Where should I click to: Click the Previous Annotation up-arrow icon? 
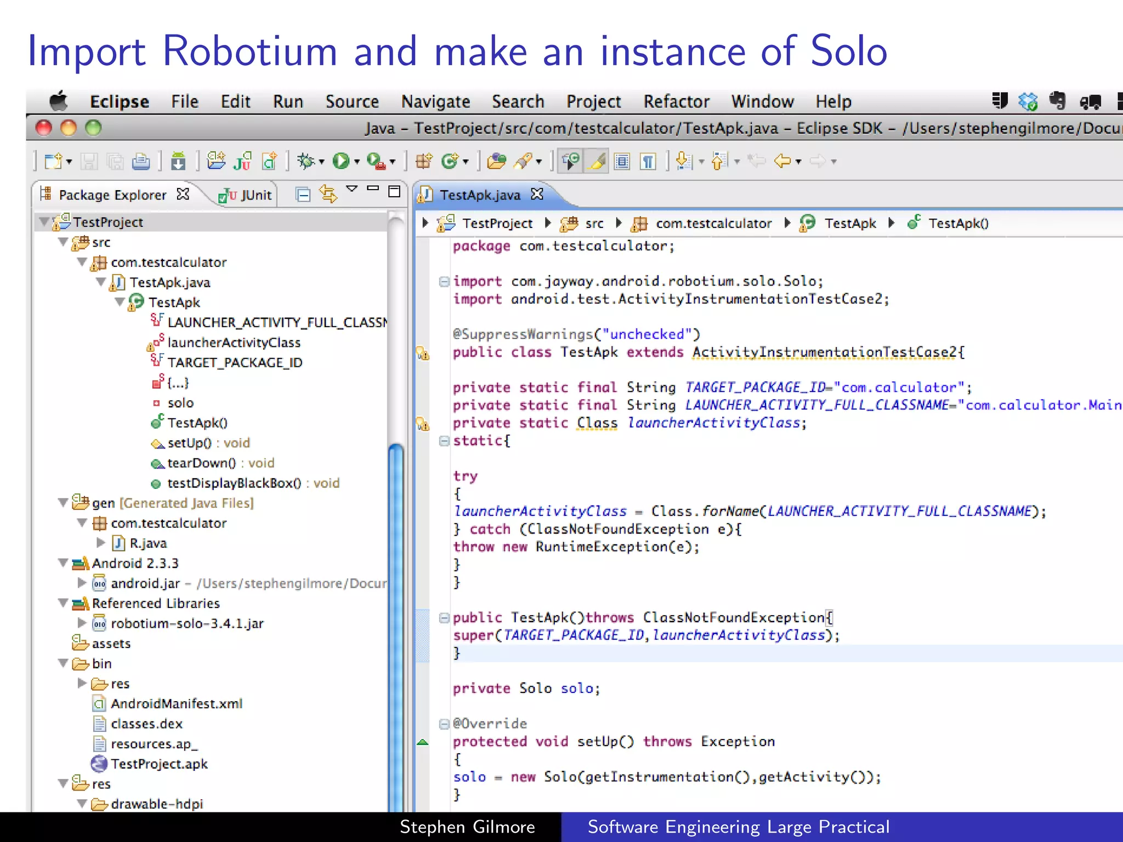(719, 161)
